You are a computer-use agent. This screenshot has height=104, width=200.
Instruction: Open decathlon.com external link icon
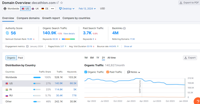(x=57, y=3)
